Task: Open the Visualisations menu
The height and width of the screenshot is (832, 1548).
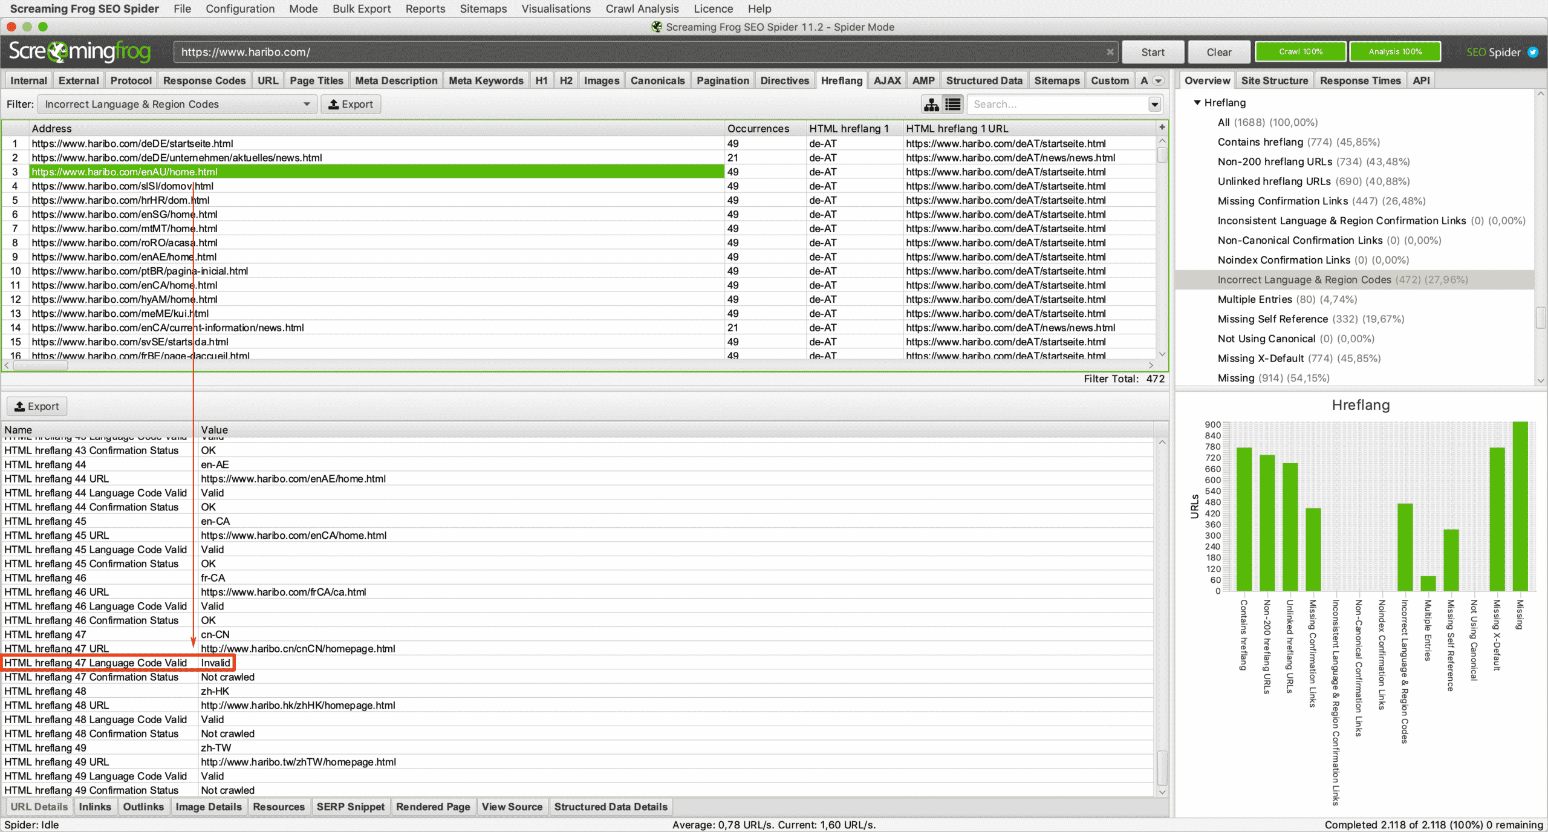Action: pyautogui.click(x=556, y=8)
